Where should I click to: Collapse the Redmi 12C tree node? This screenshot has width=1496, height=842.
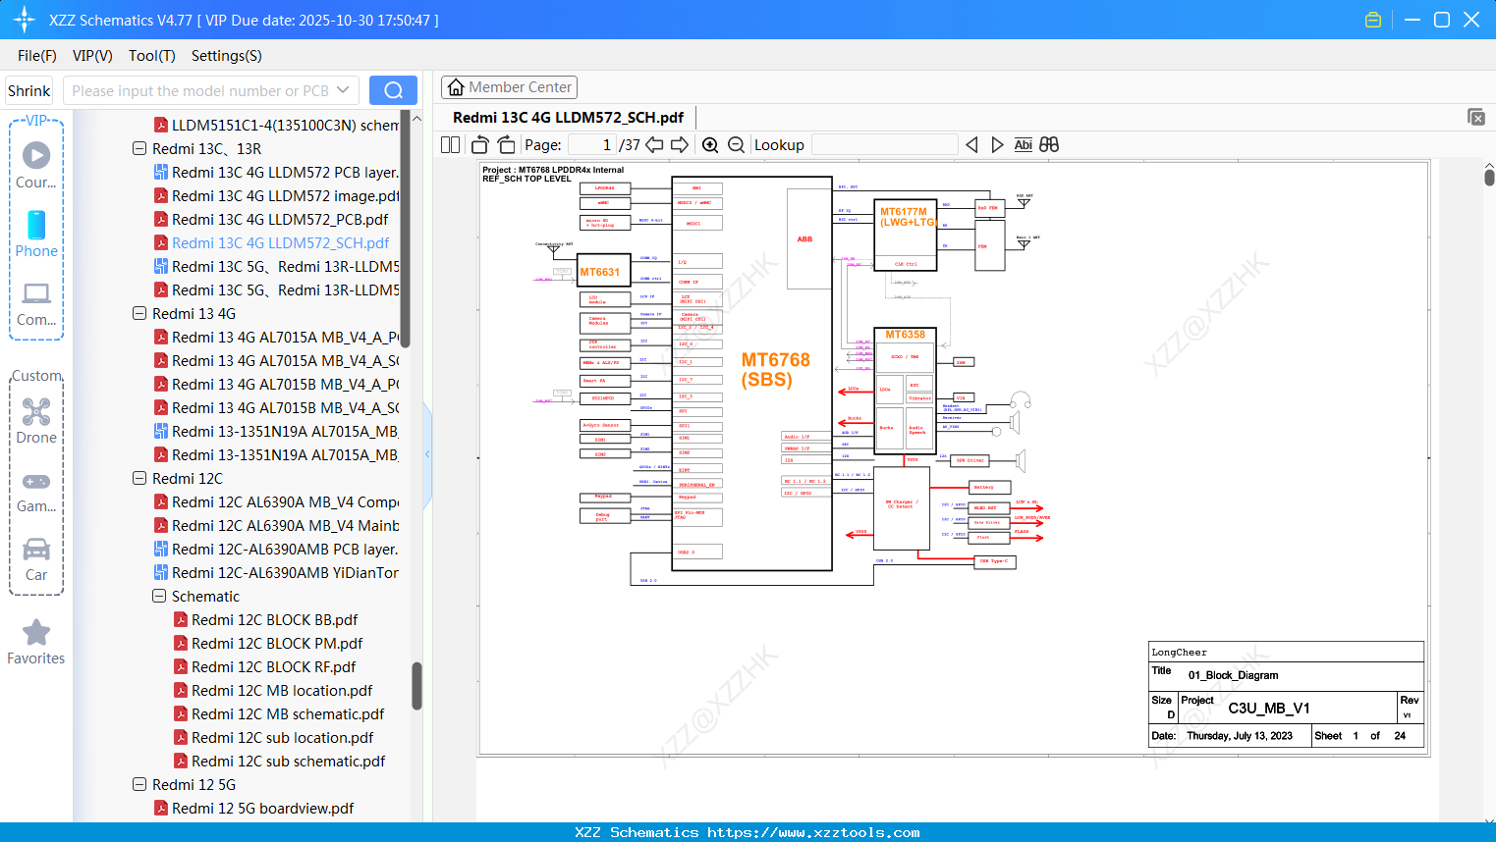tap(139, 478)
